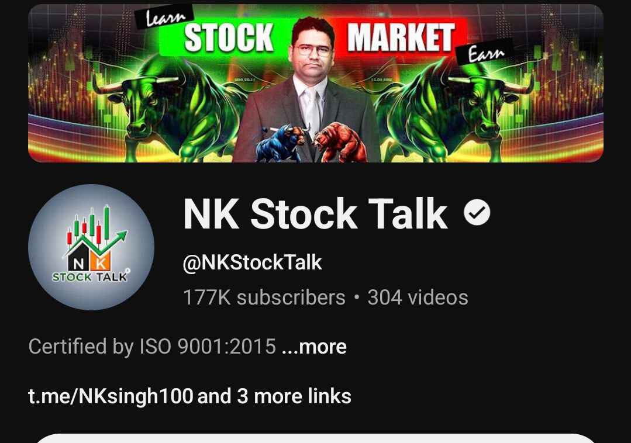Screen dimensions: 631x443
Task: Tap the 'Earn' tag on banner
Action: tap(485, 52)
